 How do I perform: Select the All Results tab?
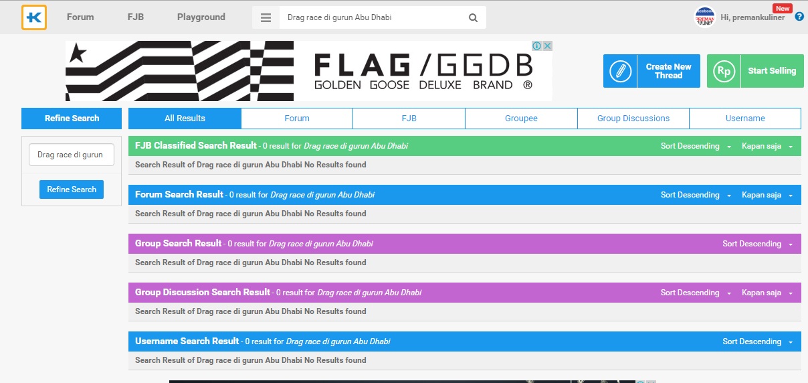coord(185,119)
